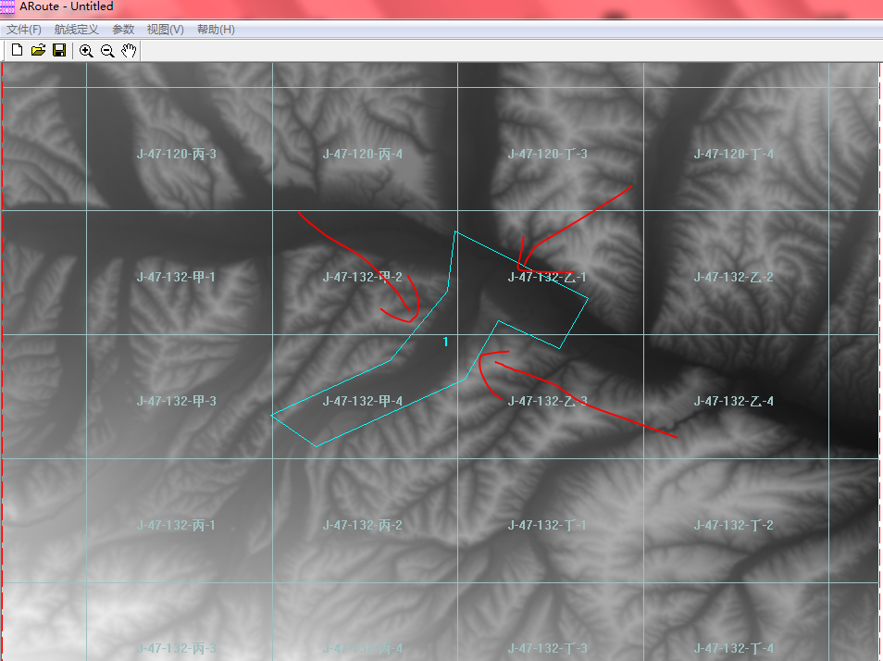883x661 pixels.
Task: Click map sheet label J-47-132-丁-3
Action: pos(547,648)
